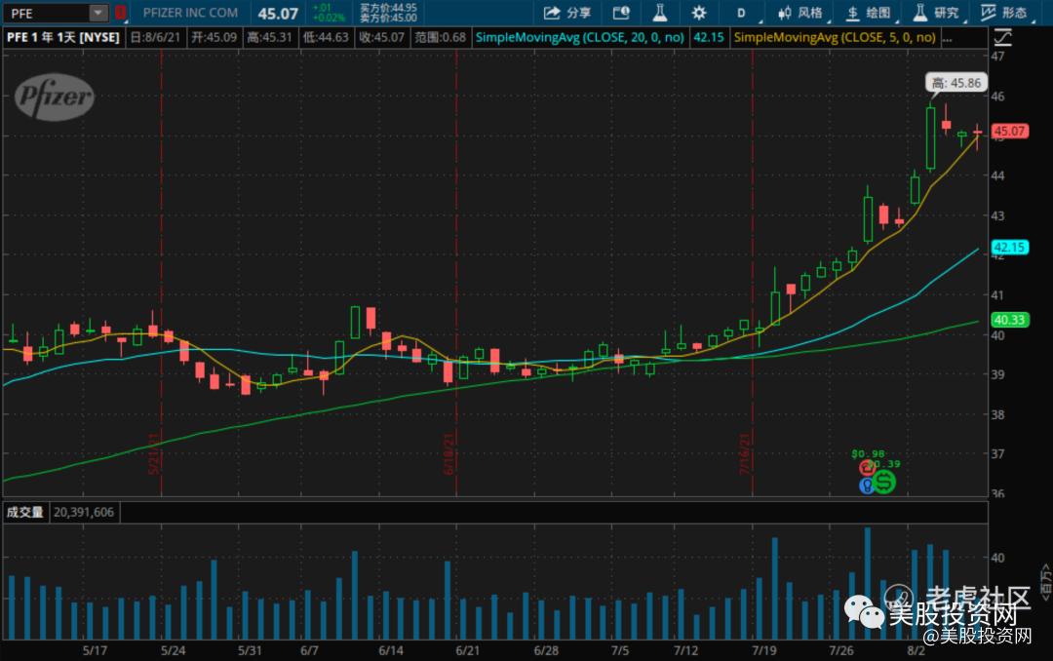Click the 成交量 volume study label
Viewport: 1053px width, 661px height.
click(24, 513)
